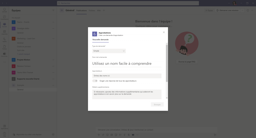256x138 pixels.
Task: Click the Format text icon in compose bar
Action: (99, 135)
